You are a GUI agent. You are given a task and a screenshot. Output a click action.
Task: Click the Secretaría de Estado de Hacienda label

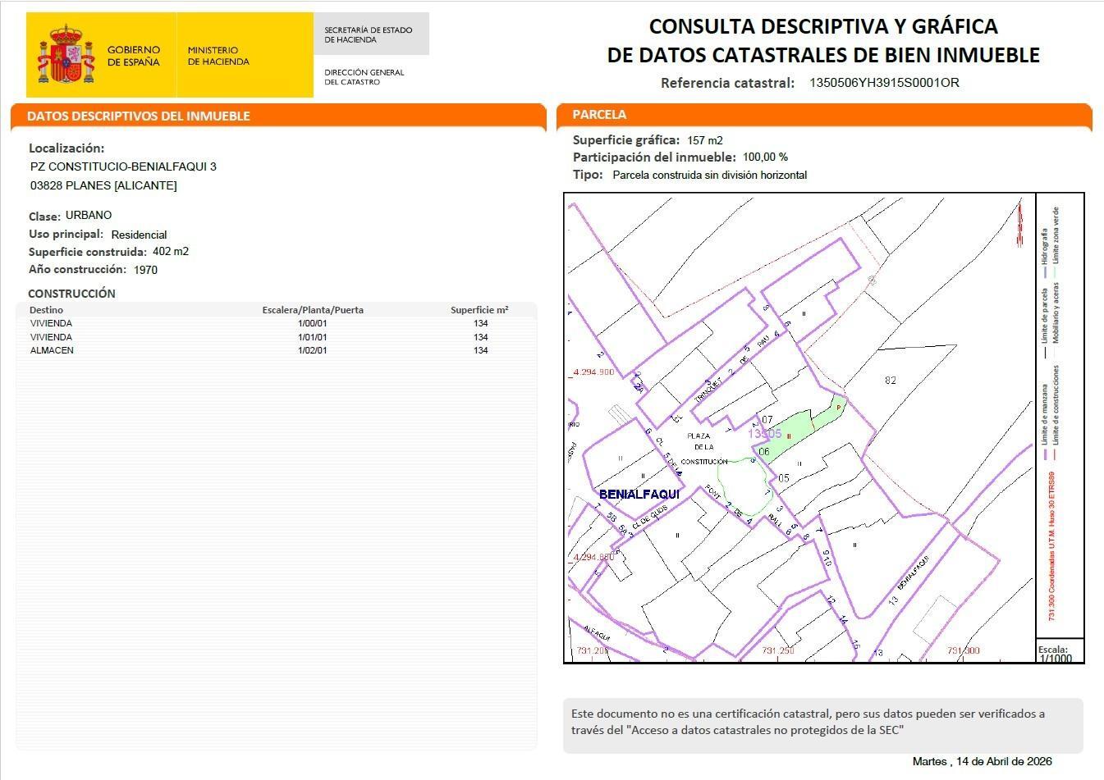369,34
